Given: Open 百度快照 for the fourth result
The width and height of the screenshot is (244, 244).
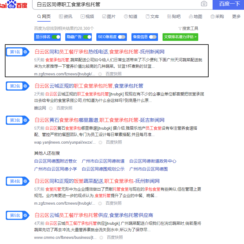Looking at the screenshot, I should [113, 203].
